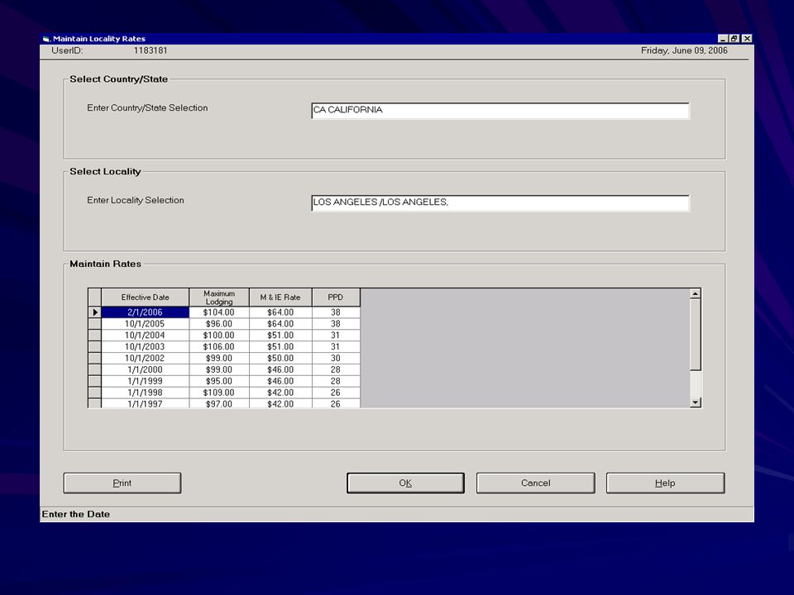
Task: Click the $46.00 M&IE cell for 1/1/1999
Action: pos(280,382)
